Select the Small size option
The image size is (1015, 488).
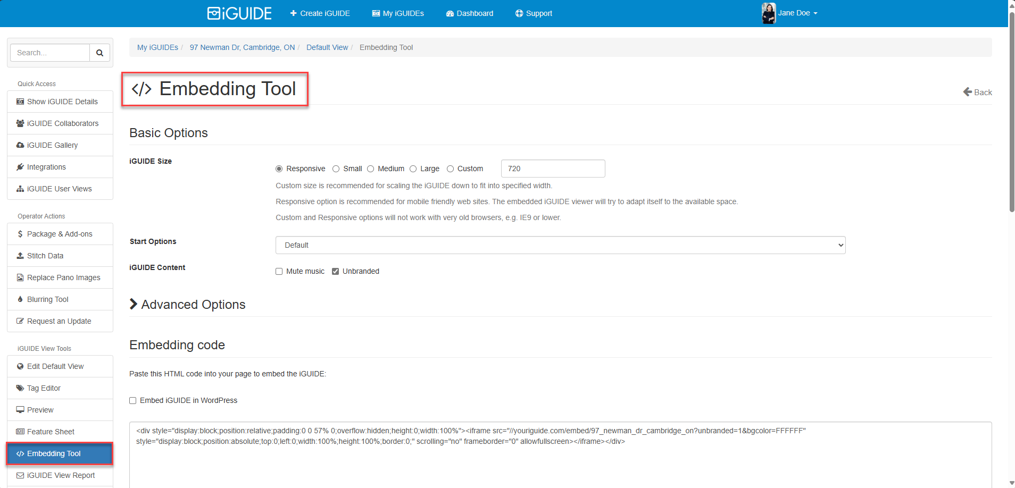click(336, 169)
